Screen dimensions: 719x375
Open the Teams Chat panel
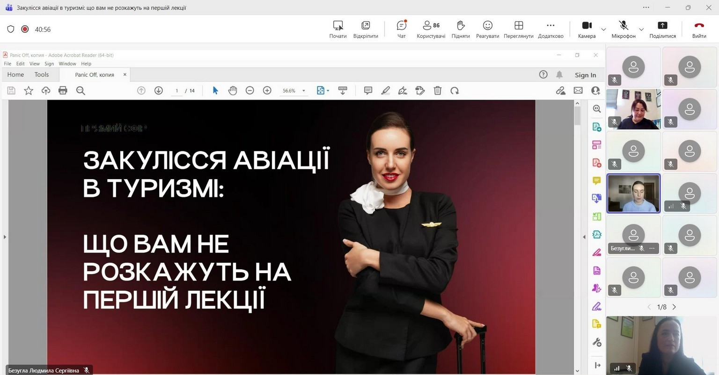click(401, 29)
